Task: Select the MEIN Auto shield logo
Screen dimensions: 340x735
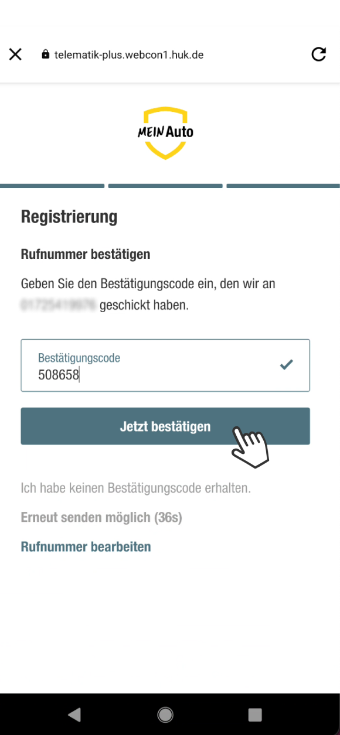Action: (165, 131)
